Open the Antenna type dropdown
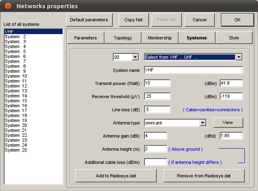 point(202,122)
